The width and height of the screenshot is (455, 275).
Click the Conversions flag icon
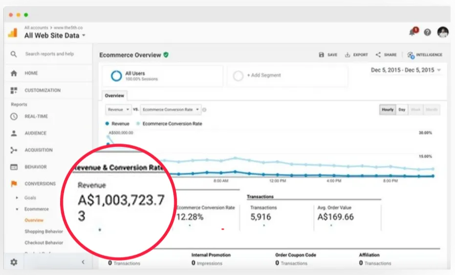click(14, 184)
